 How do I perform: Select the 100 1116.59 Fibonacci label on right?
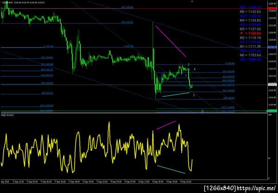pyautogui.click(x=229, y=98)
